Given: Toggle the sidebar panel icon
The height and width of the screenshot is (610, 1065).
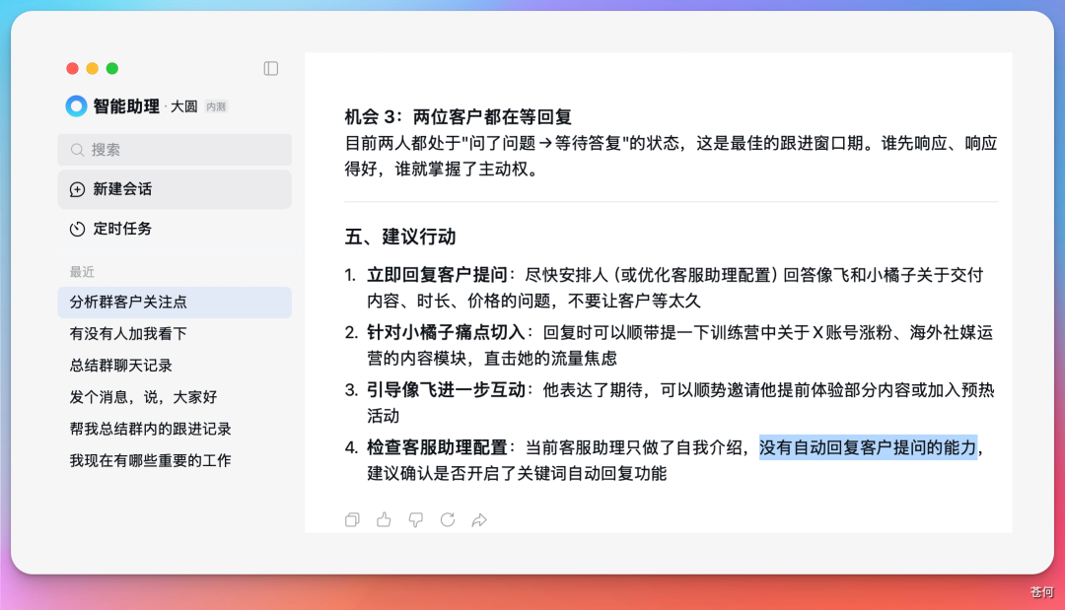Looking at the screenshot, I should coord(271,69).
